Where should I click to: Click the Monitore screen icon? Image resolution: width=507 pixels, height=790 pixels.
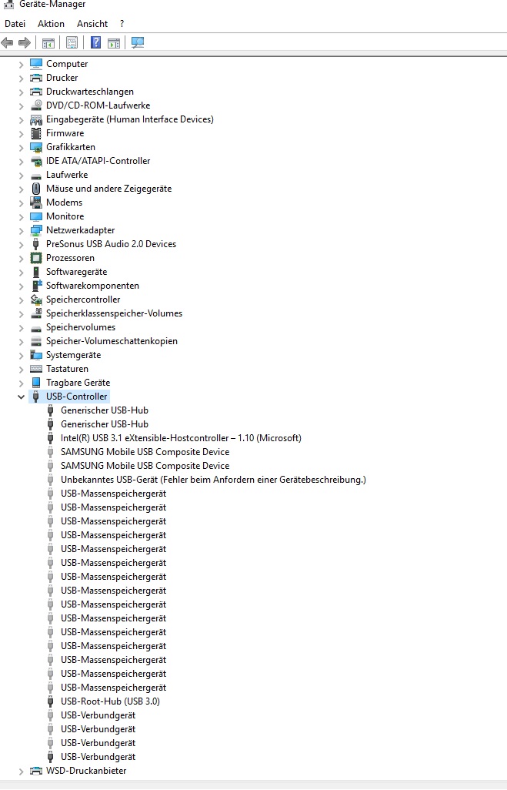click(x=36, y=216)
